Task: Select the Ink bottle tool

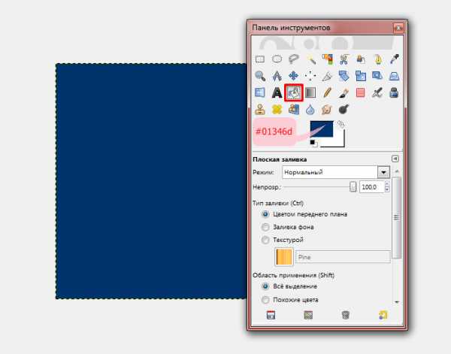Action: tap(394, 92)
